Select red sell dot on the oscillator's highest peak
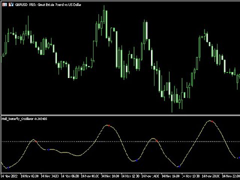The height and width of the screenshot is (180, 240). (x=212, y=121)
